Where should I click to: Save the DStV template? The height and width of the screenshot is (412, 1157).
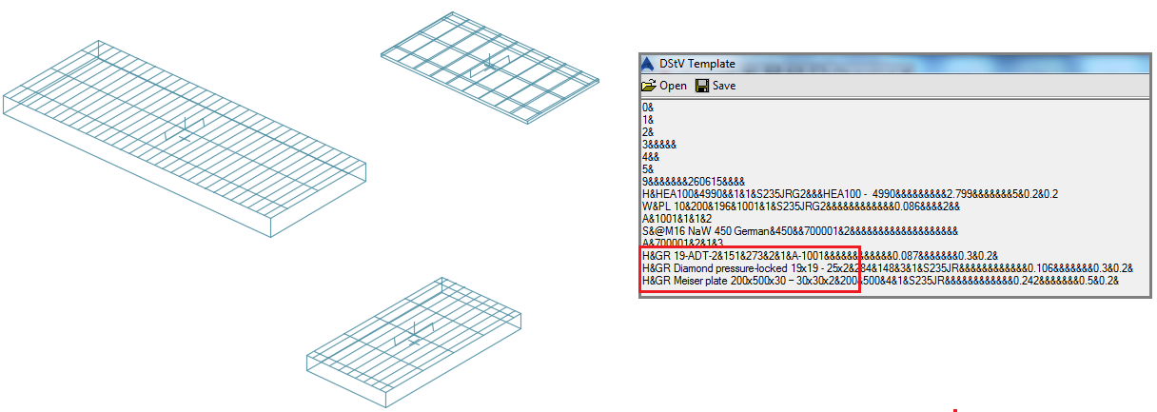pos(716,86)
